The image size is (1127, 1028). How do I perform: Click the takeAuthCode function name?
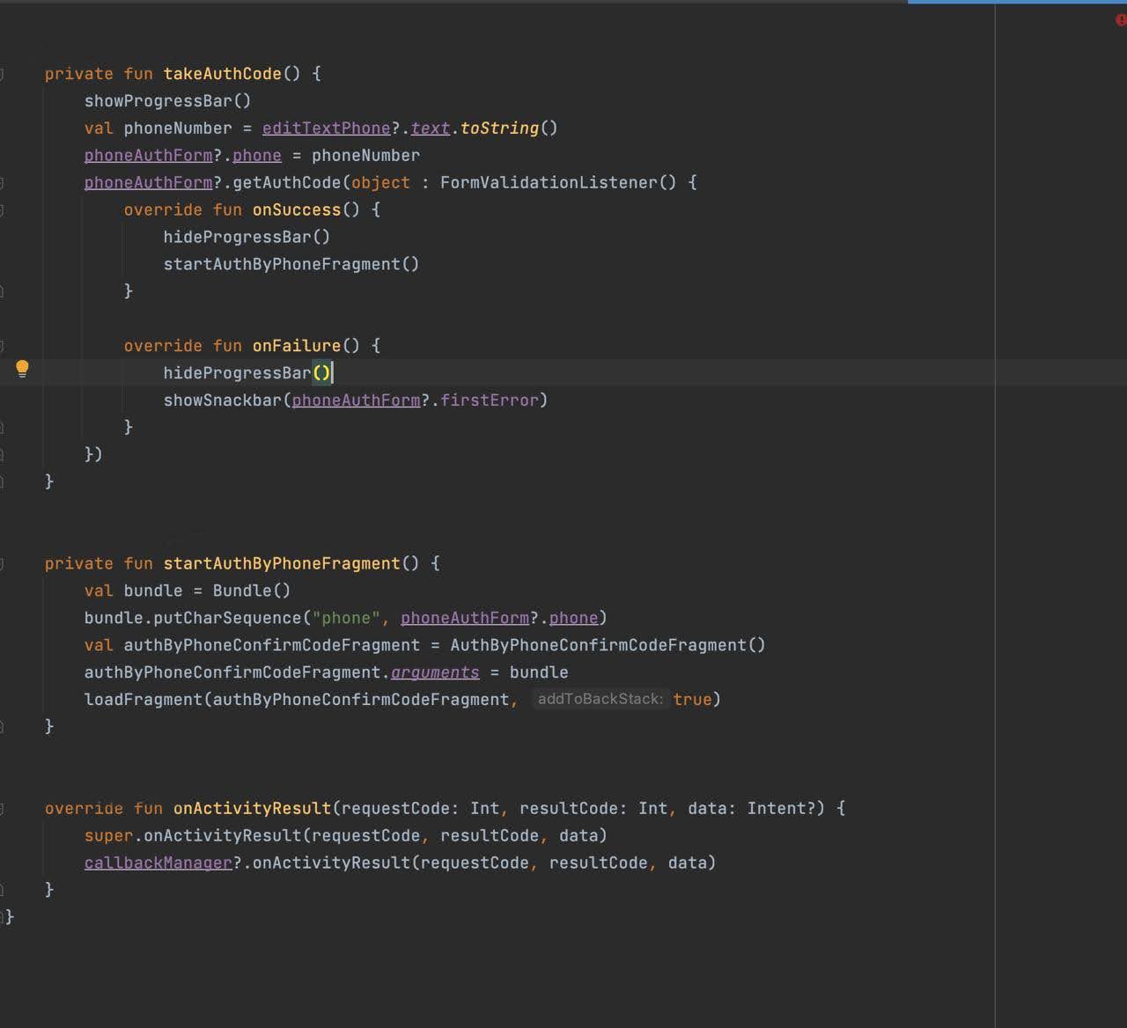222,74
